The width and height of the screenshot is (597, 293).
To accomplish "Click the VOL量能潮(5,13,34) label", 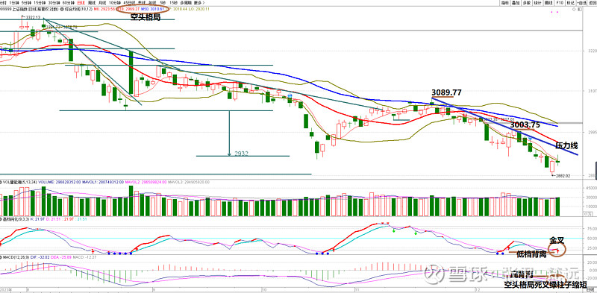I will click(19, 182).
